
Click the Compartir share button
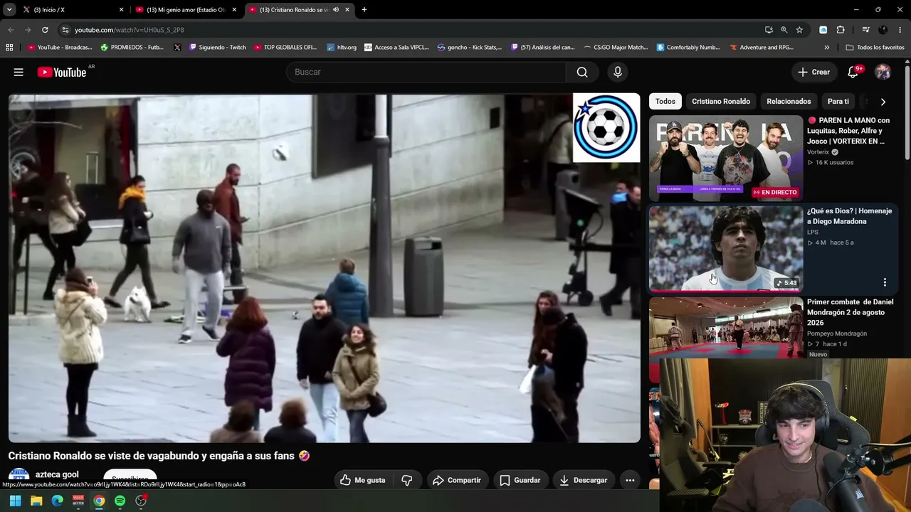pos(456,480)
